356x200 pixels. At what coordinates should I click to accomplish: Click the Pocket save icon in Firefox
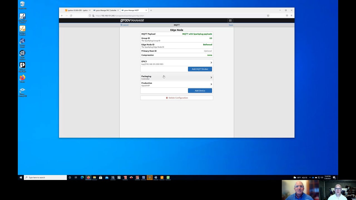click(287, 16)
